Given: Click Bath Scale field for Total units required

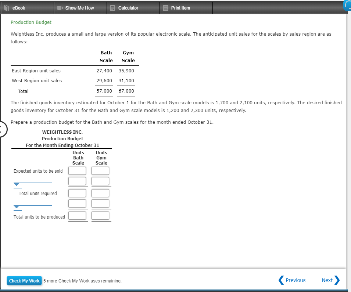Looking at the screenshot, I should click(77, 193).
